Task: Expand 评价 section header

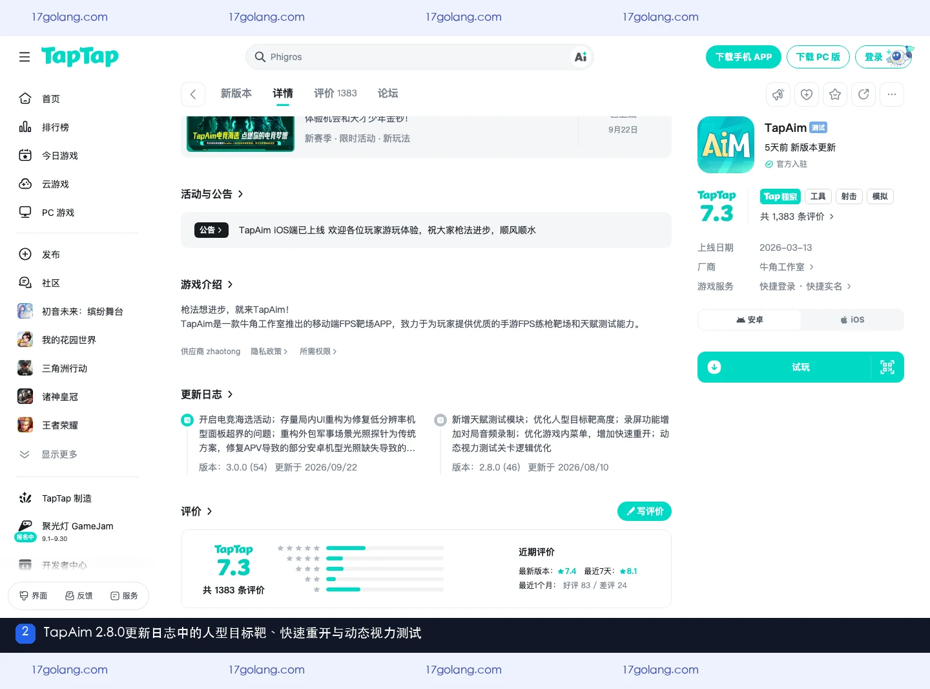Action: pos(196,511)
